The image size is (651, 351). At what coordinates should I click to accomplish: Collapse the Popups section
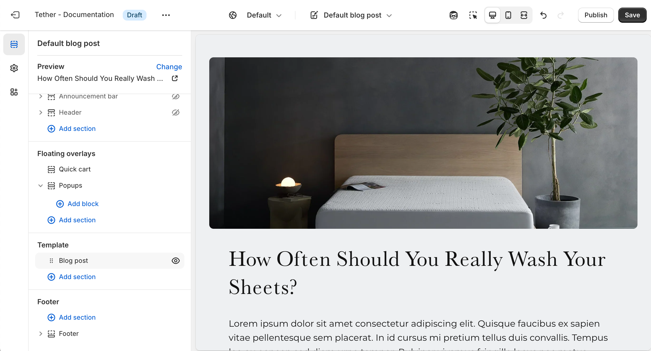tap(41, 186)
